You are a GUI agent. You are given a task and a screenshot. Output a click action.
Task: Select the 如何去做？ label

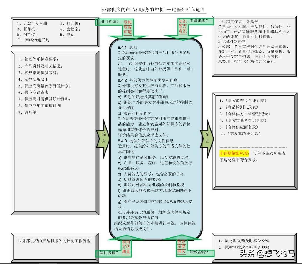[109, 252]
